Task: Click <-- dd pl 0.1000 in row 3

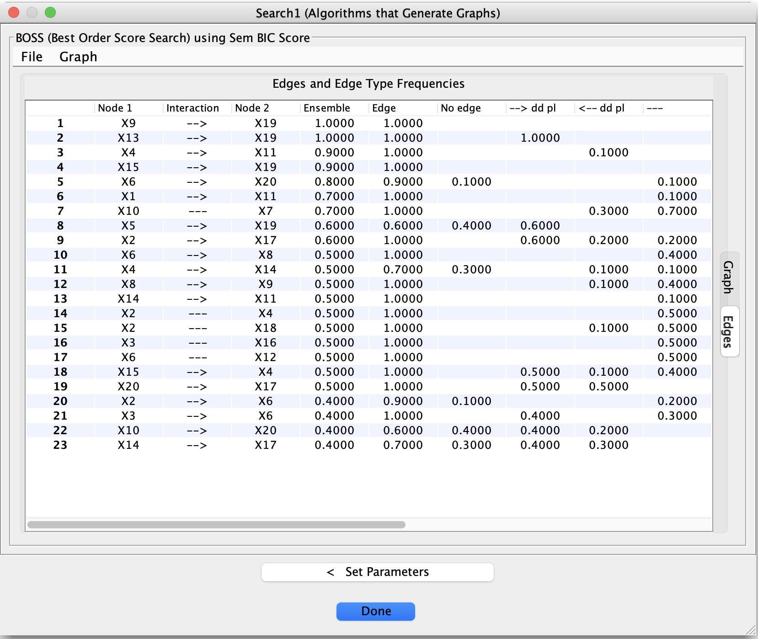Action: click(609, 152)
